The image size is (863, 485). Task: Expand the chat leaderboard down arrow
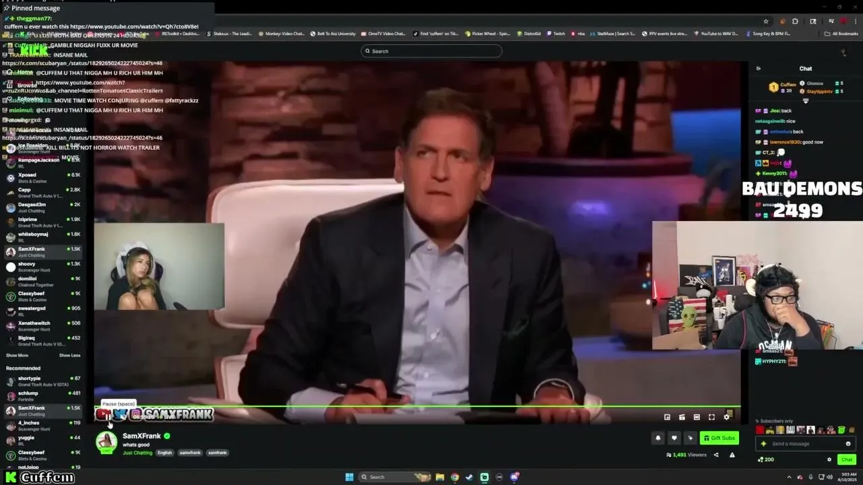click(x=806, y=101)
